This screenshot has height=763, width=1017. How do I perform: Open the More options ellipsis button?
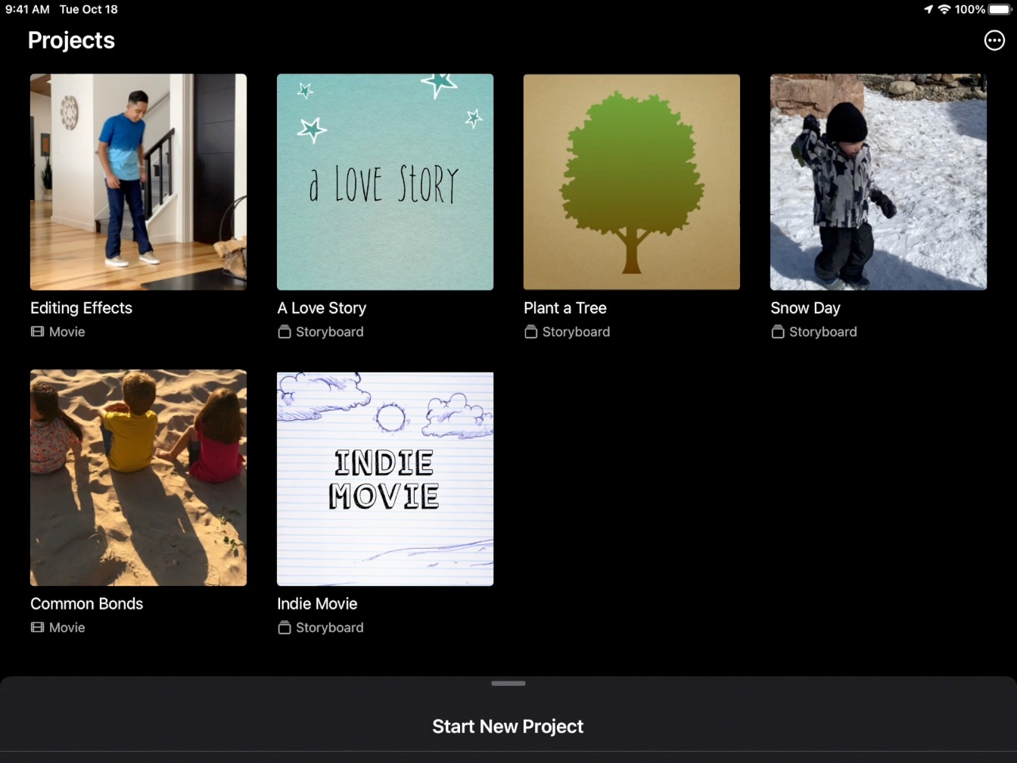click(994, 41)
